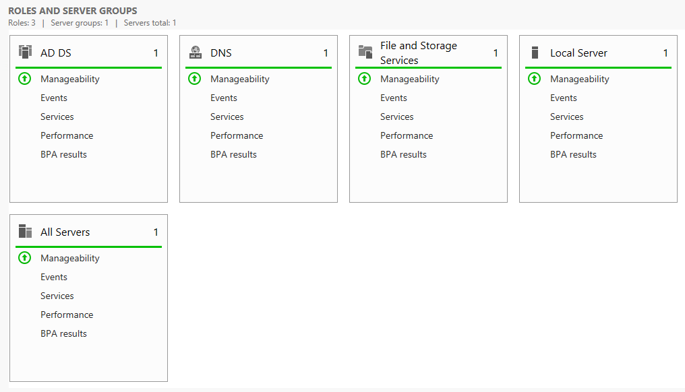Click the All Servers group icon
This screenshot has width=685, height=392.
pyautogui.click(x=26, y=231)
